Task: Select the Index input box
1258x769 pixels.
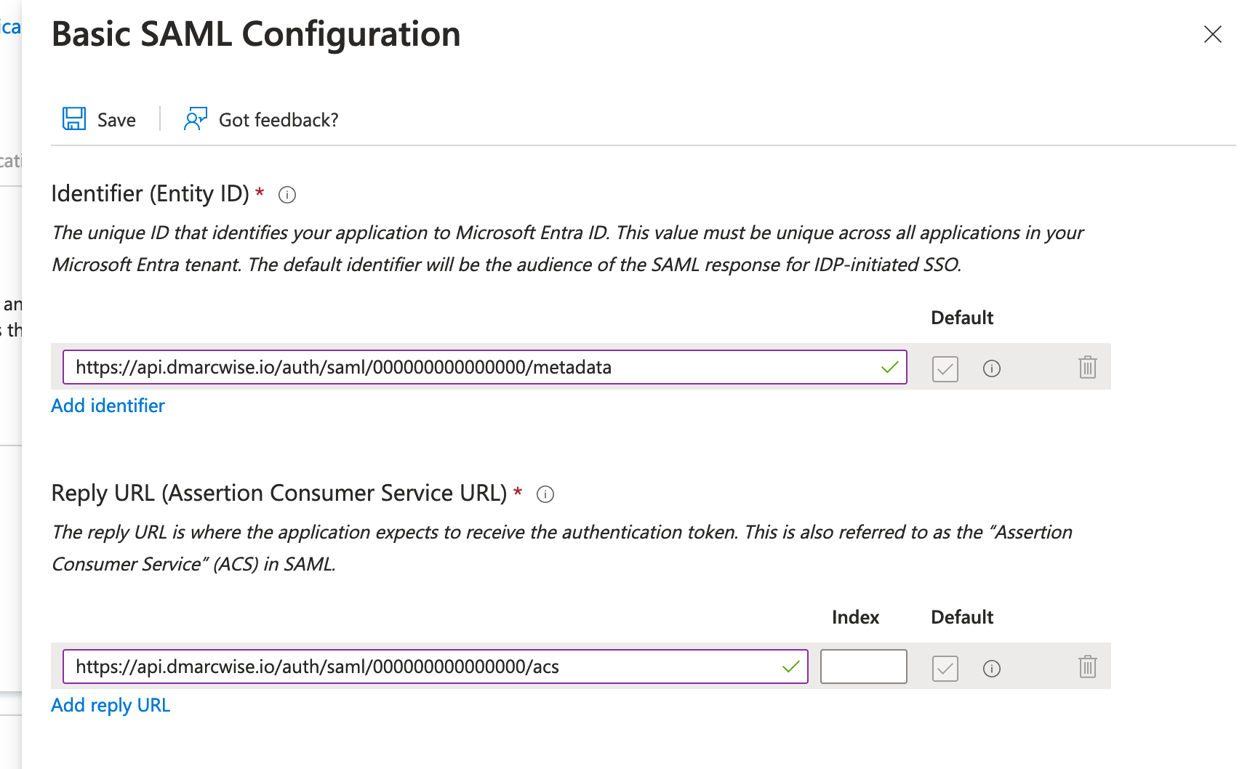Action: coord(863,666)
